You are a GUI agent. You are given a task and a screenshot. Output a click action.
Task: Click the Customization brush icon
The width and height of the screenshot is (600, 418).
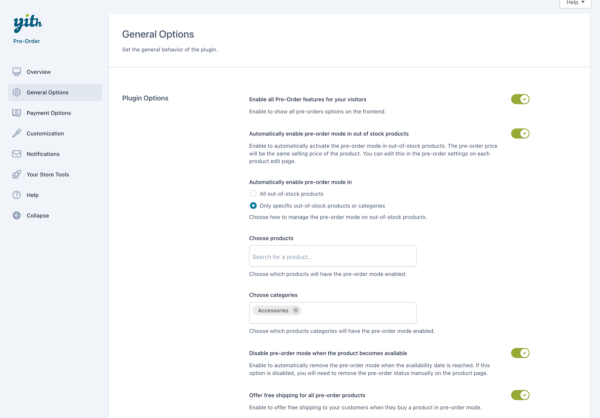pos(17,133)
